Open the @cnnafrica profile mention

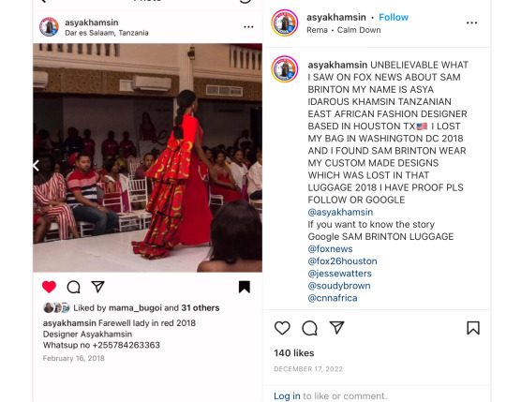coord(333,298)
